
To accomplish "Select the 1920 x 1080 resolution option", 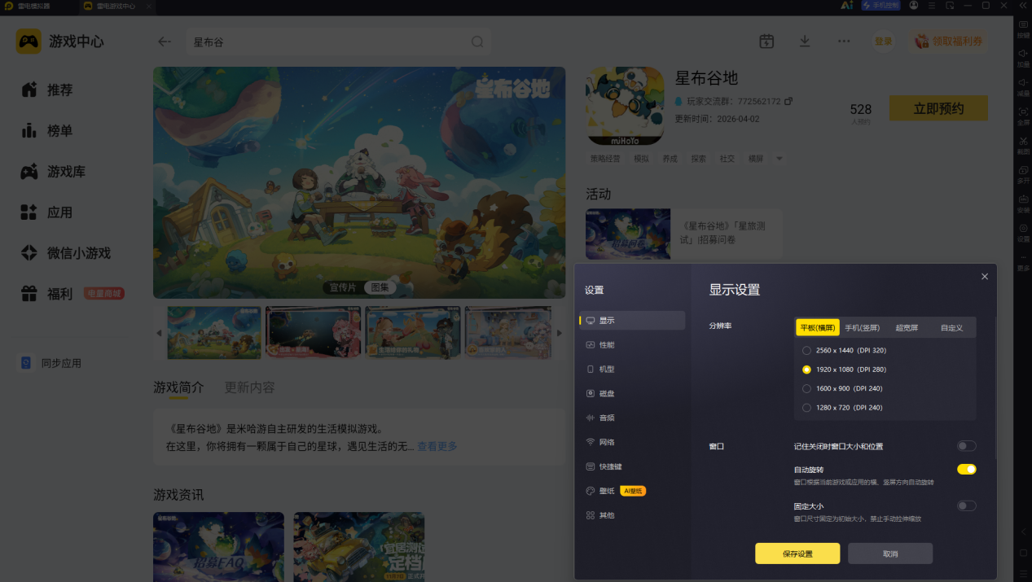I will click(845, 370).
